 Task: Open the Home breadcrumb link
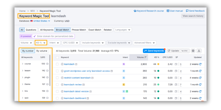click(x=22, y=11)
